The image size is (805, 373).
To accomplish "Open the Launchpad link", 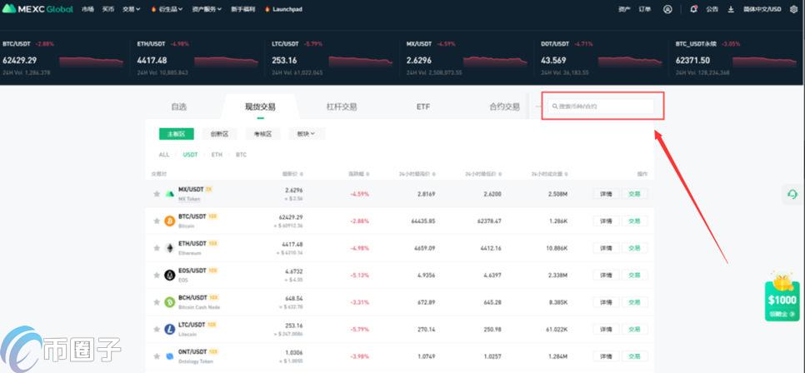I will 283,9.
